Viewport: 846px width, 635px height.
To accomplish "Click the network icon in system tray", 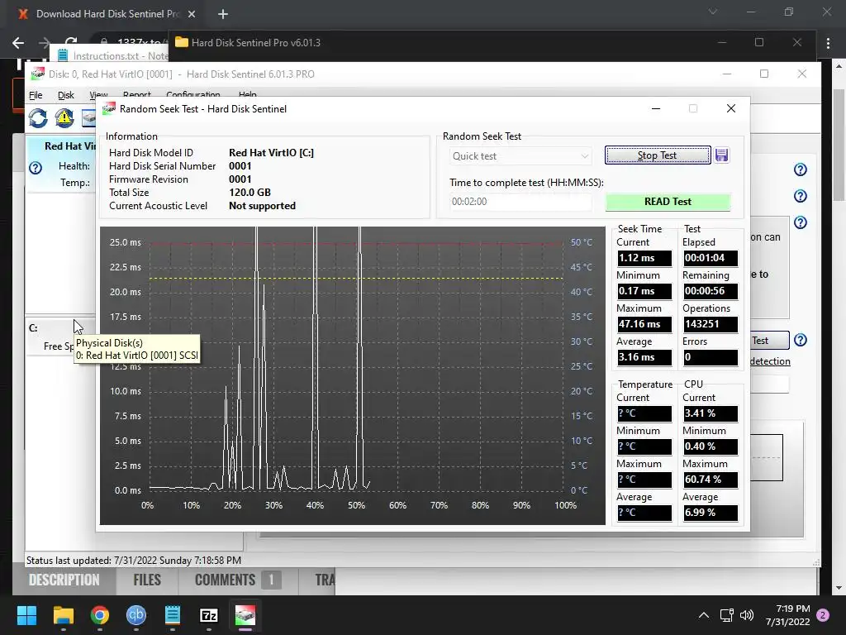I will (x=727, y=615).
